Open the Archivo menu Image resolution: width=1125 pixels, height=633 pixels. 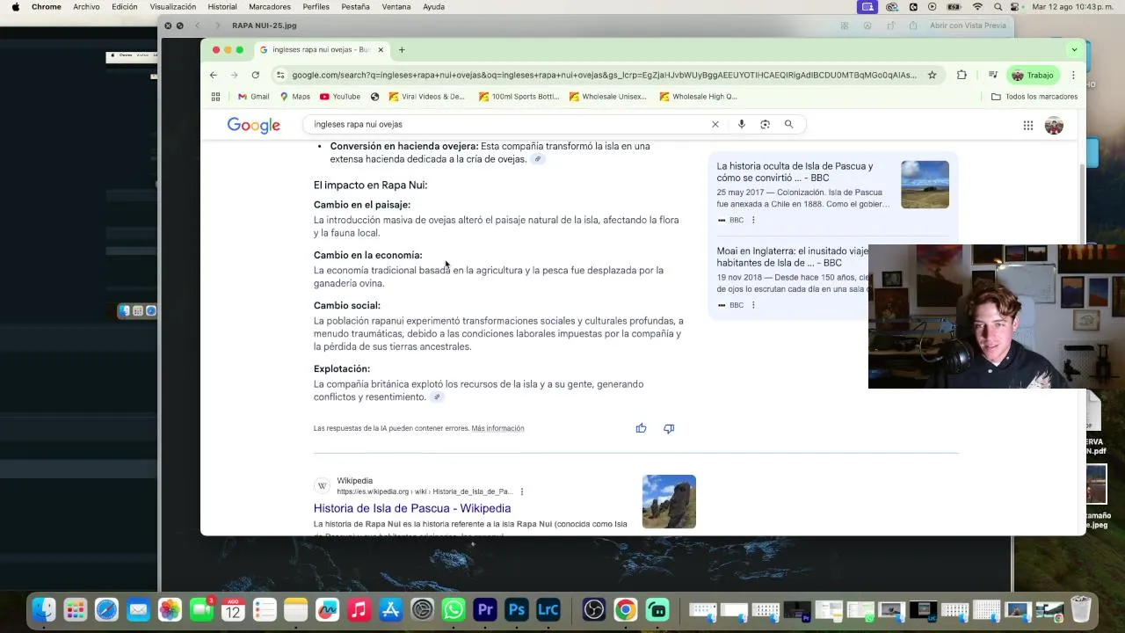tap(86, 6)
